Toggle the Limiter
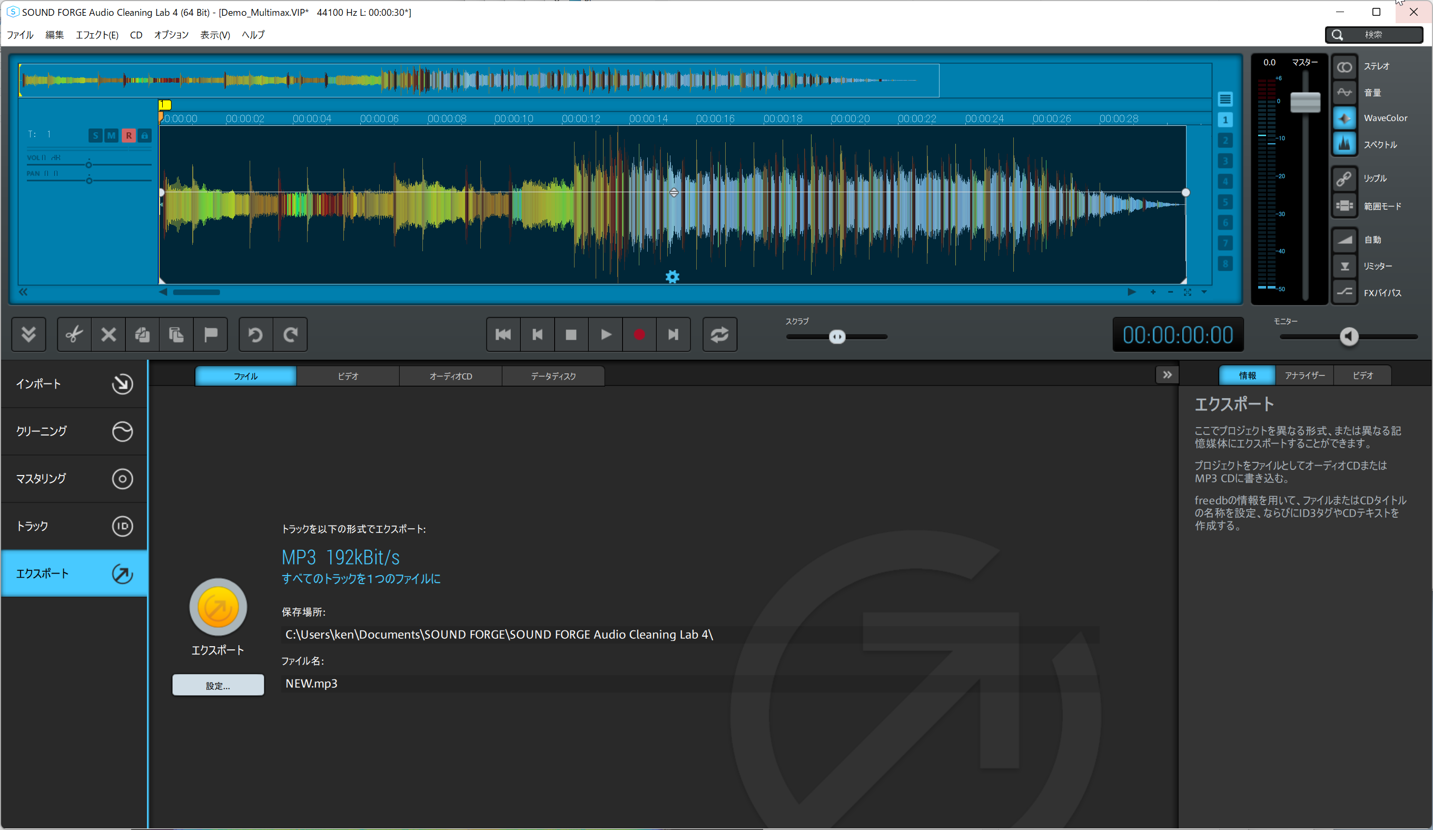 click(1345, 266)
